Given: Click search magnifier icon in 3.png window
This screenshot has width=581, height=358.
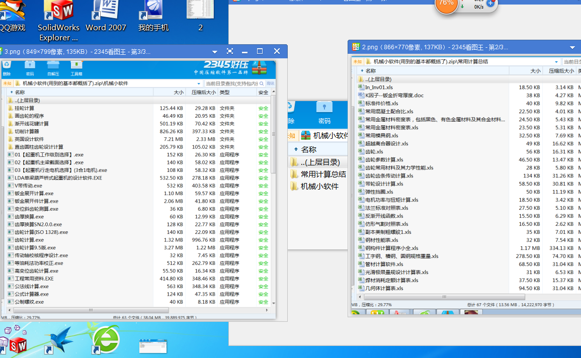Looking at the screenshot, I should [262, 83].
